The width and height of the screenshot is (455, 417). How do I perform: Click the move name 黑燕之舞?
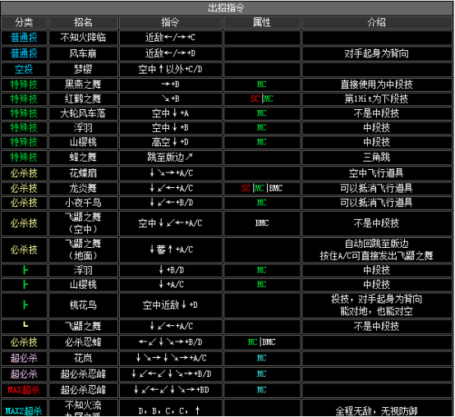point(83,85)
